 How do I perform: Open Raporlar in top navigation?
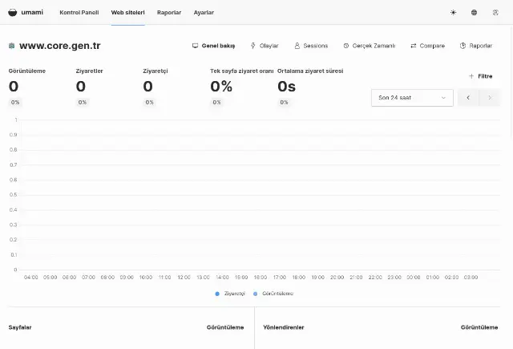pos(169,13)
